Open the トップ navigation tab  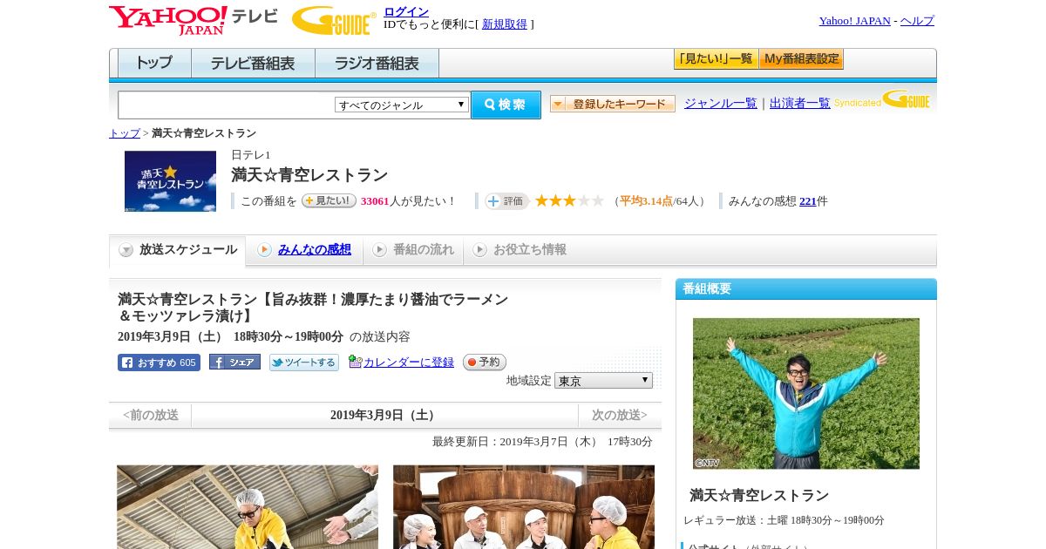[154, 64]
